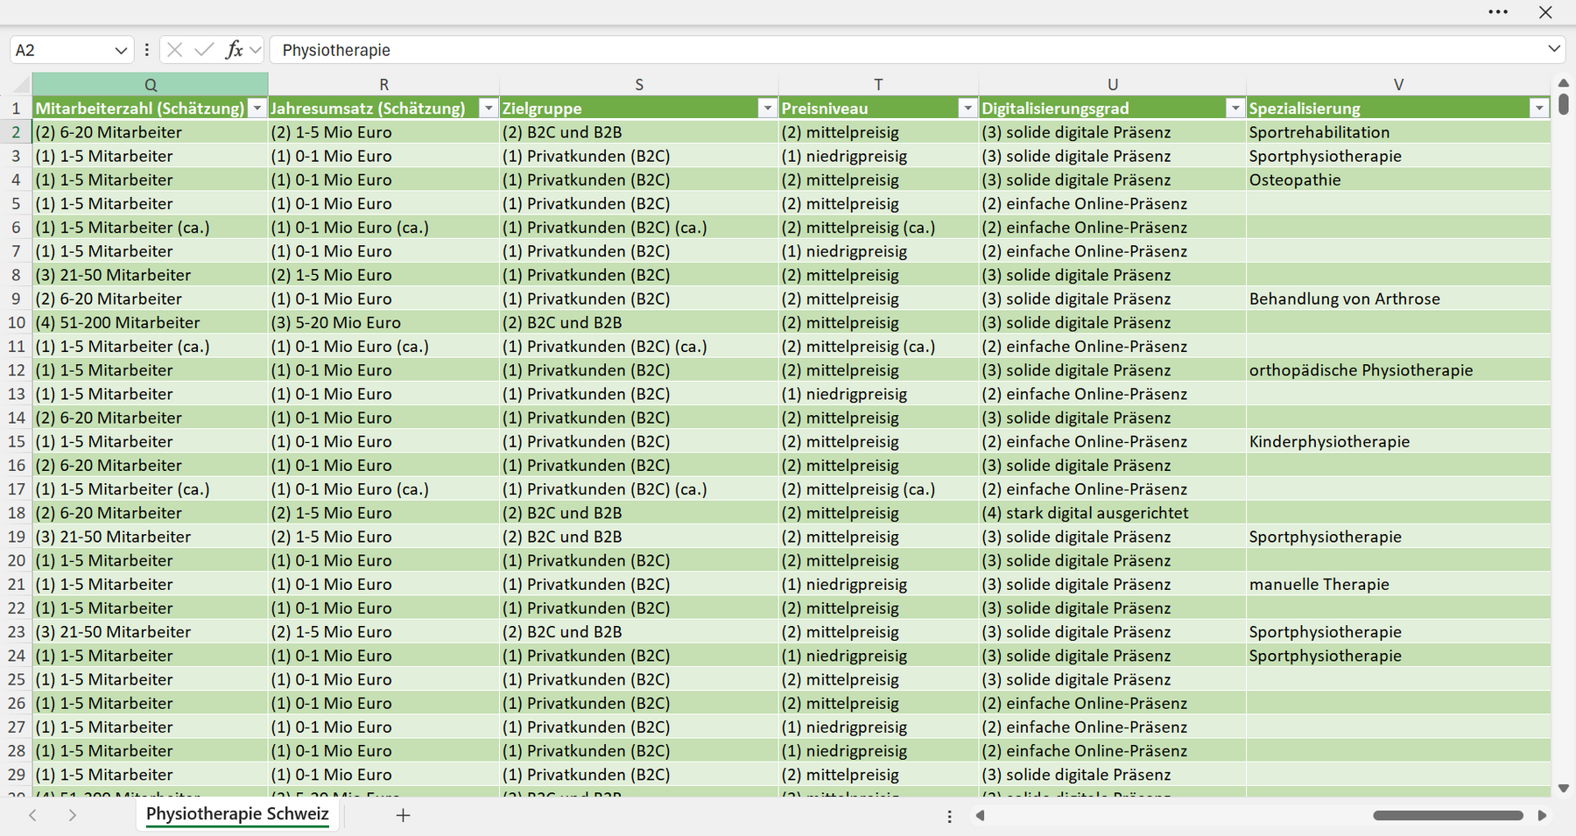Close the spreadsheet viewer window
This screenshot has width=1576, height=836.
click(1545, 12)
